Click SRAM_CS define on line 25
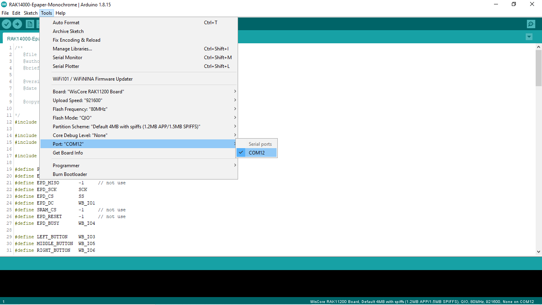Viewport: 542px width, 305px height. (x=47, y=210)
